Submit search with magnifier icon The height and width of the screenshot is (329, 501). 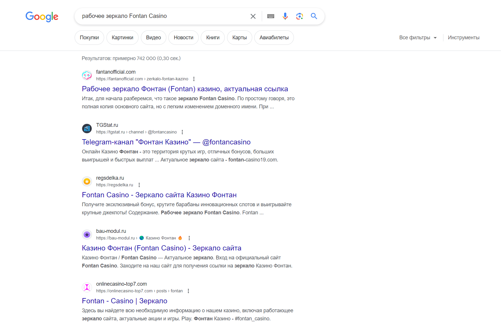point(314,16)
